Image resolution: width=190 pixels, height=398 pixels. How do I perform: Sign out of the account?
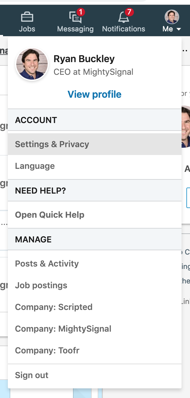pyautogui.click(x=32, y=375)
